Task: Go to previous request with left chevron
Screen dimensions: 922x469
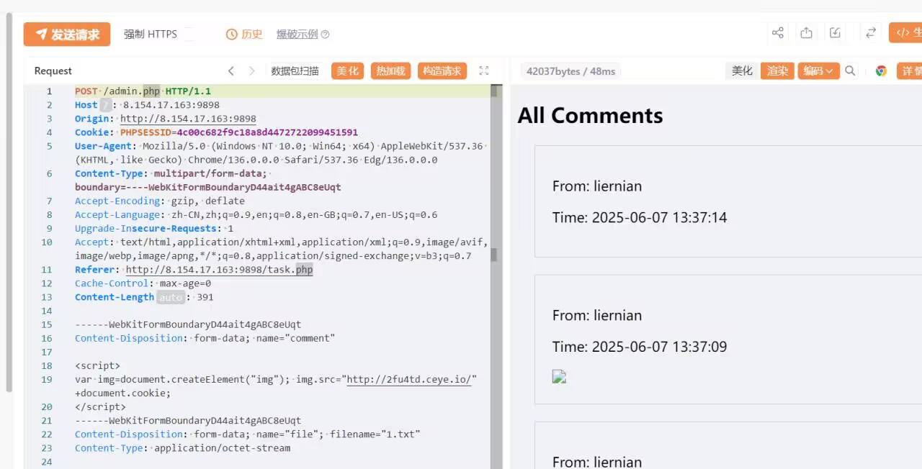Action: (231, 70)
